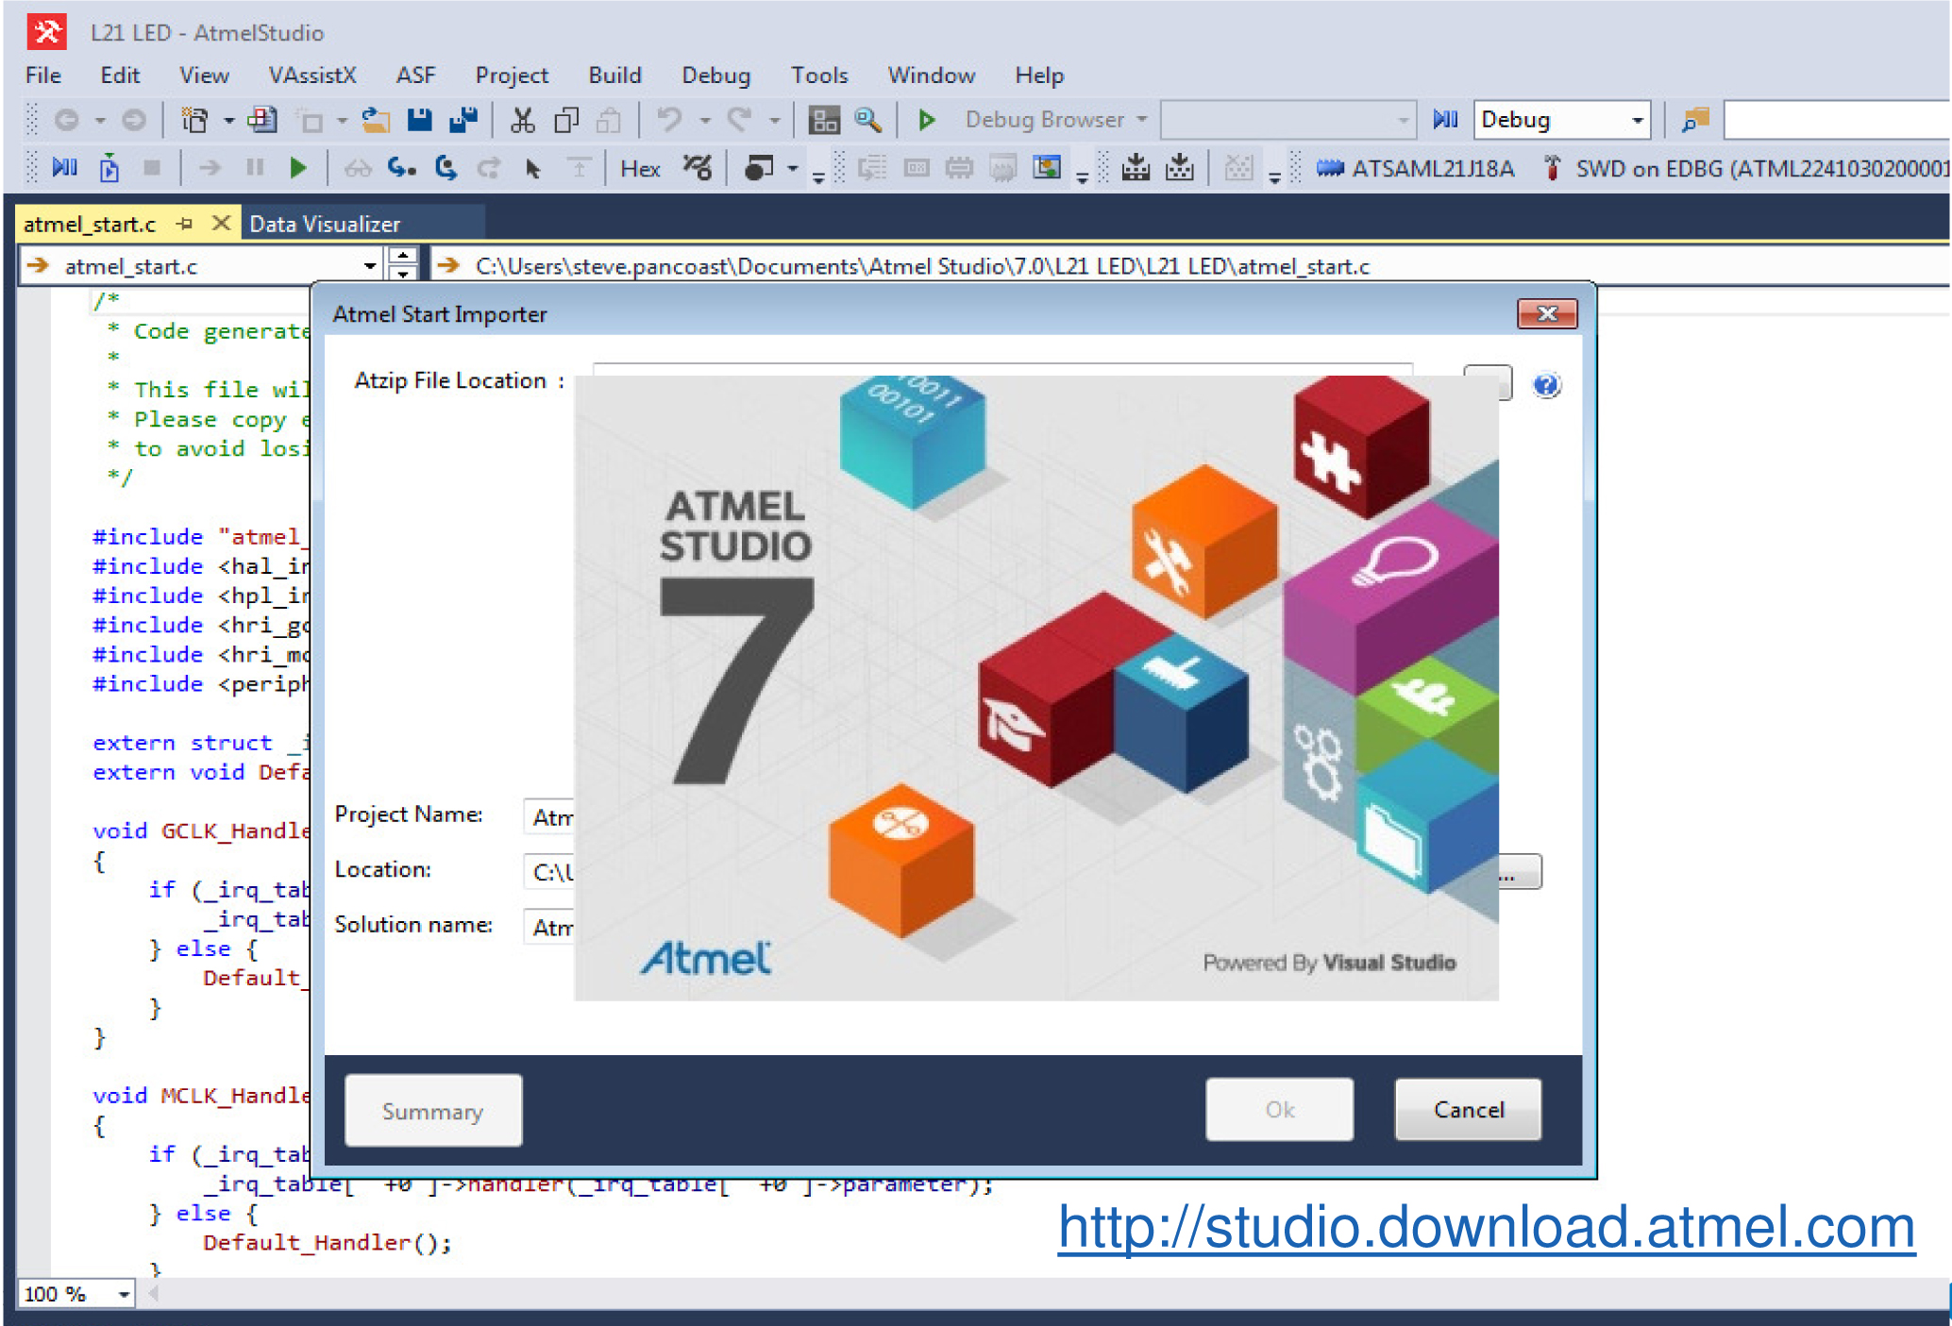The image size is (1952, 1326).
Task: Click the Project Name input field
Action: 549,817
